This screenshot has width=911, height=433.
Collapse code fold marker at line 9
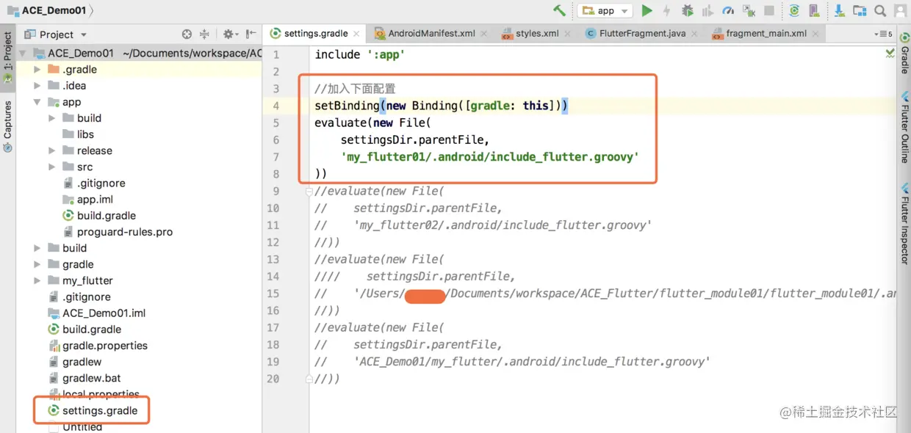click(x=310, y=192)
